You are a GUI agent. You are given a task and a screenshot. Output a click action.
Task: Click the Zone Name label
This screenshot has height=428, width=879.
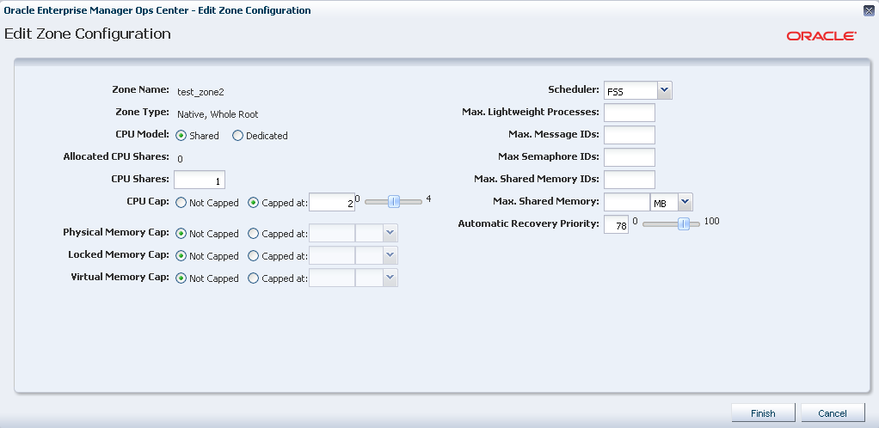pos(141,89)
